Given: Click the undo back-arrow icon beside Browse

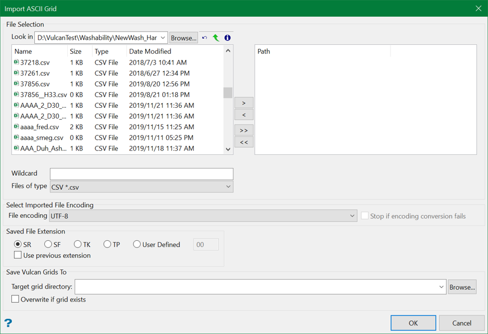Looking at the screenshot, I should tap(205, 38).
